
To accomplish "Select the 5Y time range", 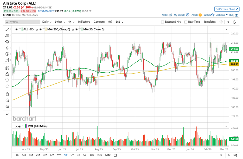I will click(85, 155).
